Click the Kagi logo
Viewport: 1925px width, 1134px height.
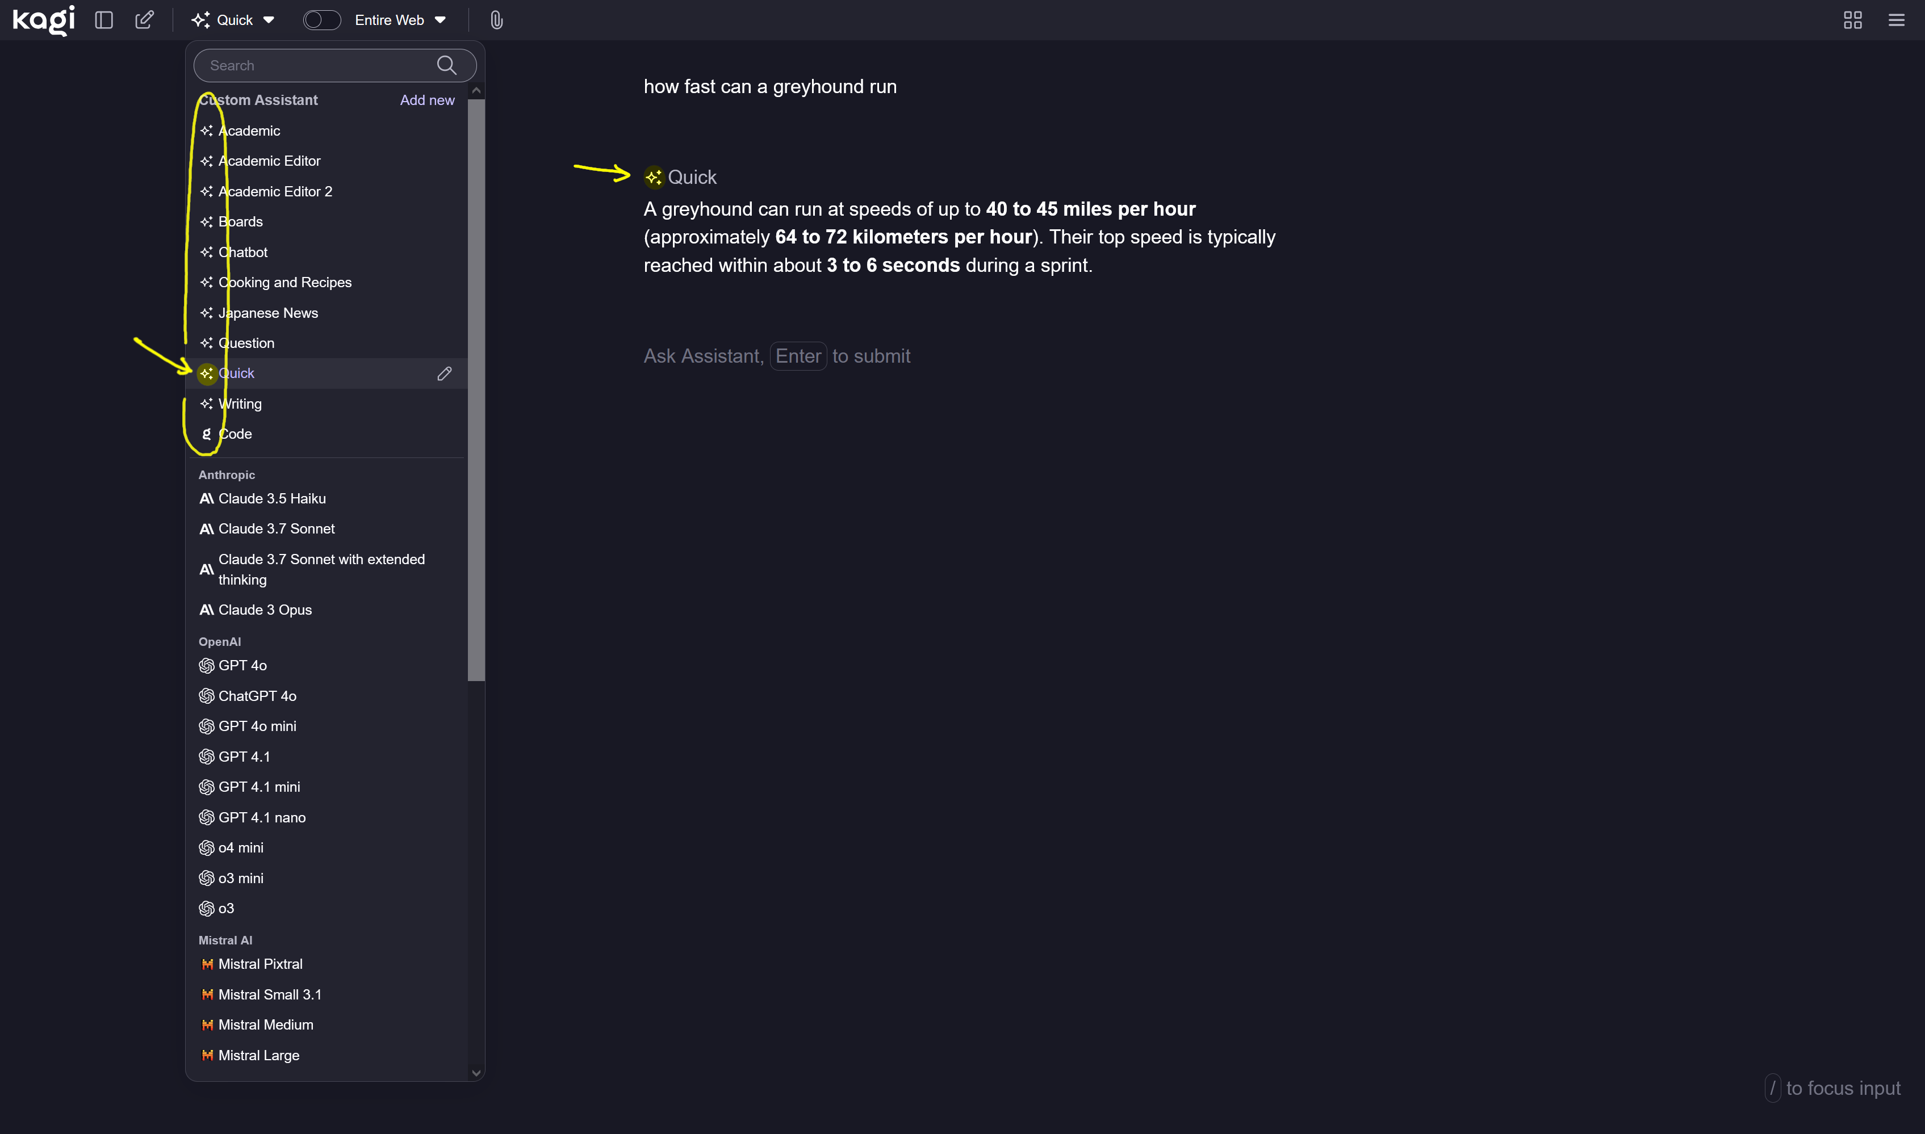44,20
